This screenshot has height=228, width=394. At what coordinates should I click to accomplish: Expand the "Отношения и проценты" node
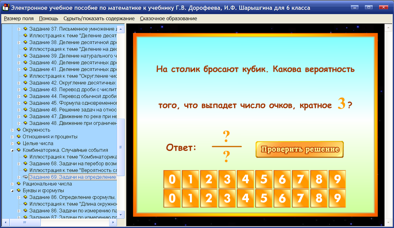coord(12,136)
